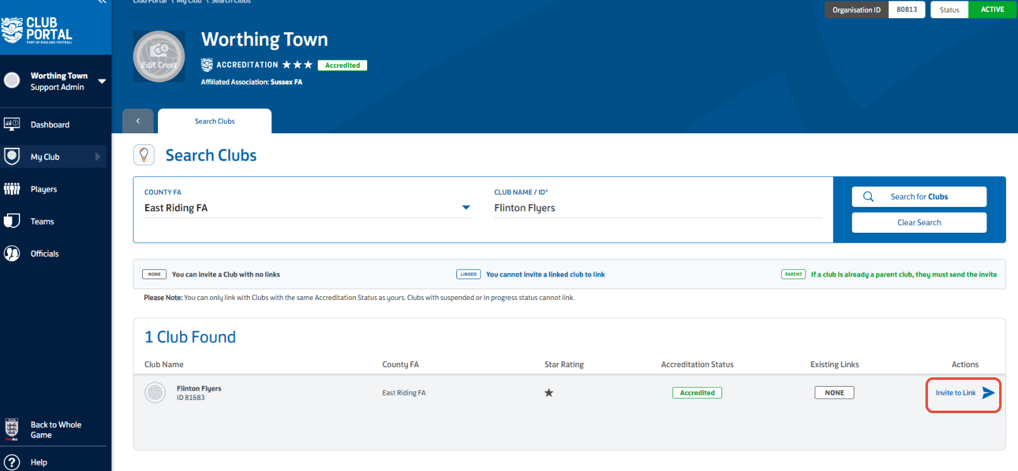Open Teams from the sidebar
The height and width of the screenshot is (471, 1018).
pyautogui.click(x=42, y=221)
